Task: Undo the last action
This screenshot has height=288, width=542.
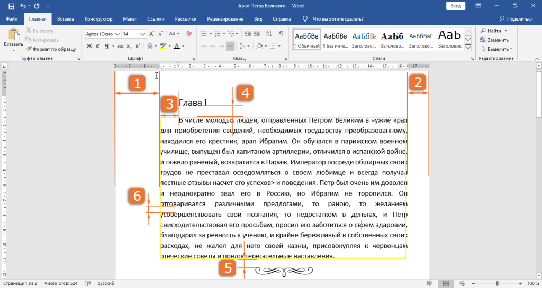Action: pyautogui.click(x=23, y=6)
